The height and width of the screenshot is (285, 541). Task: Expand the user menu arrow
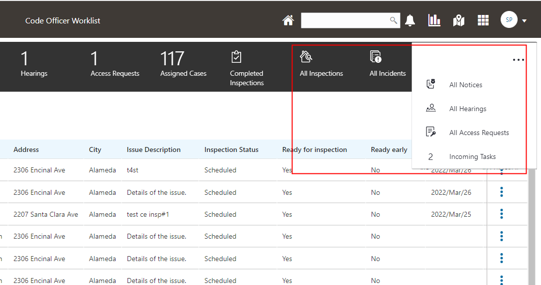pos(525,21)
